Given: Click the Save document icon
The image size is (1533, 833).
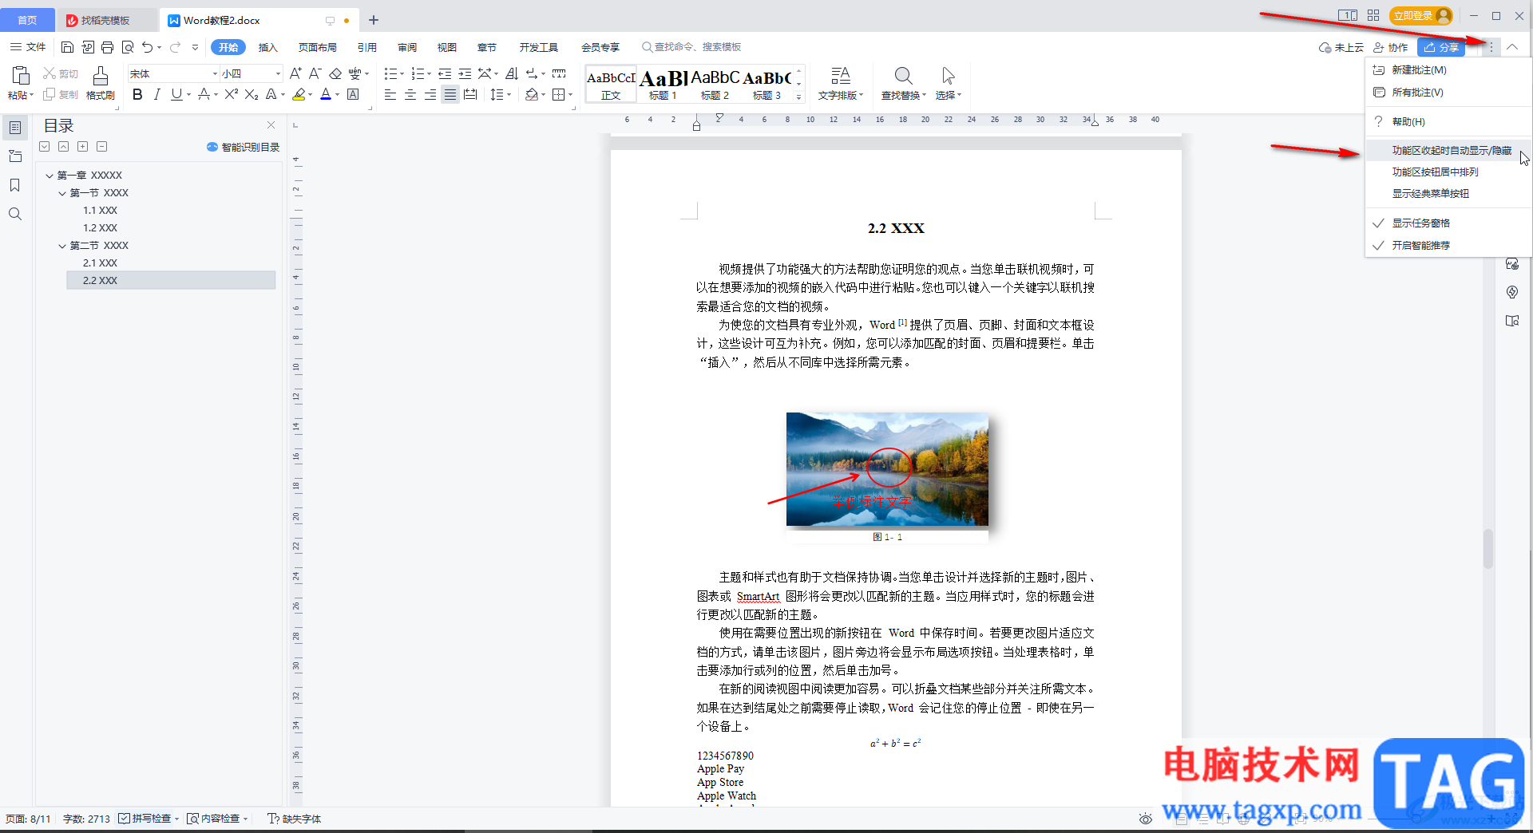Looking at the screenshot, I should (x=67, y=47).
